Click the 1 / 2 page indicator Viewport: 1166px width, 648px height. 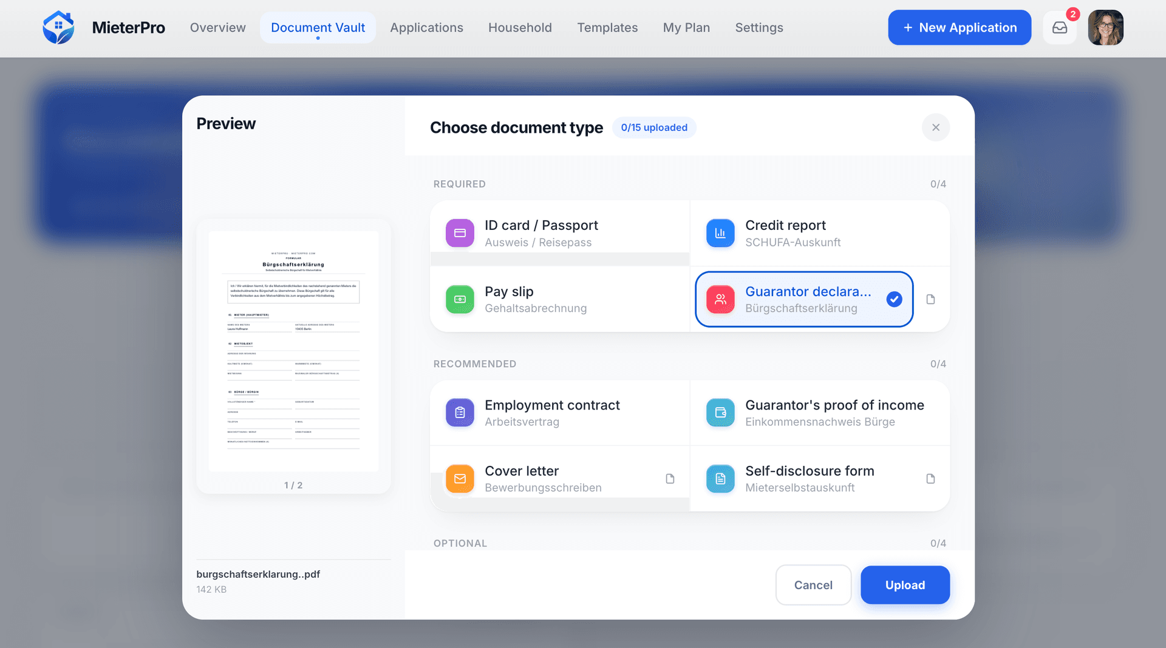[x=293, y=485]
